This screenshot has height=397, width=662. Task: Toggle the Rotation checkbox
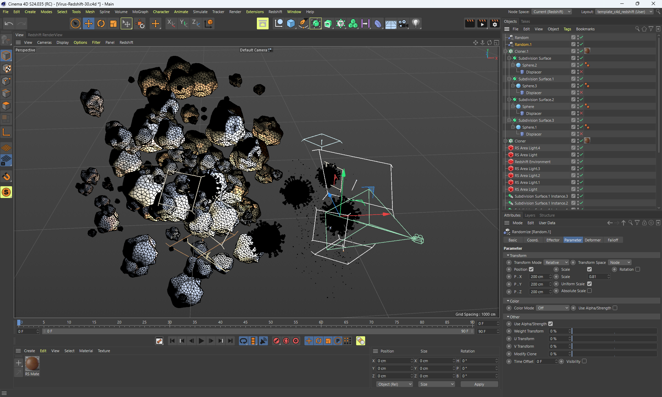[638, 269]
